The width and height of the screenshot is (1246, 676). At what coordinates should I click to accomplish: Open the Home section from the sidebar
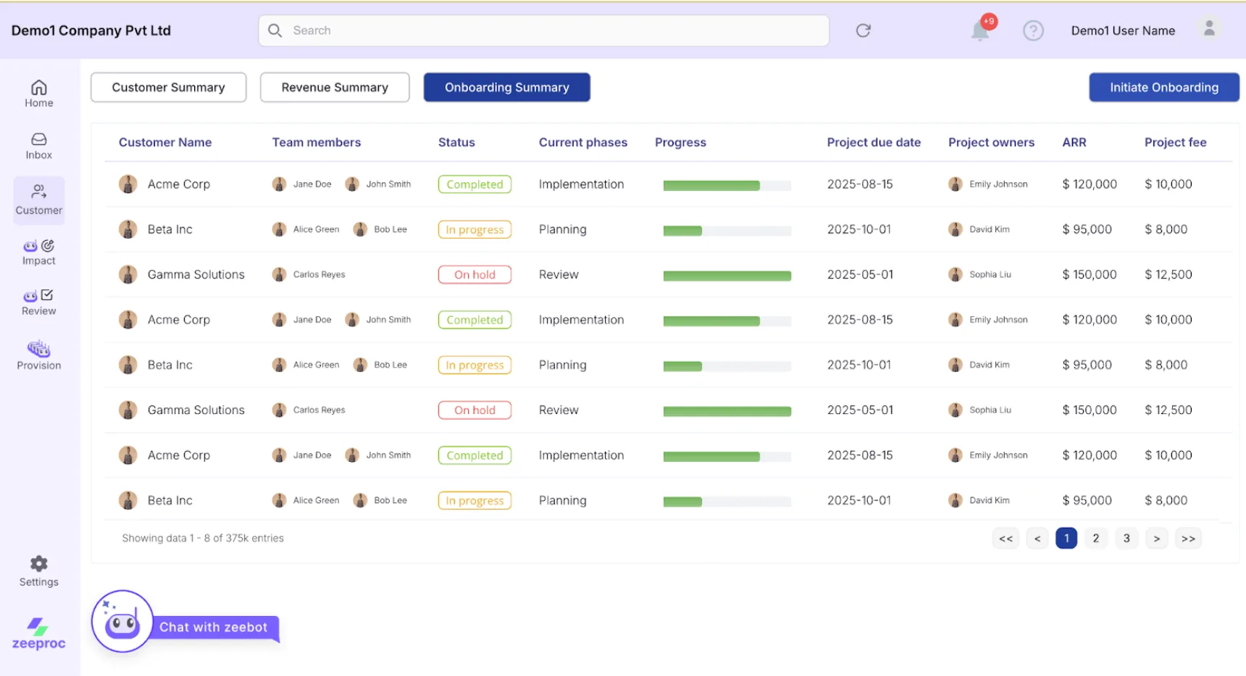38,93
